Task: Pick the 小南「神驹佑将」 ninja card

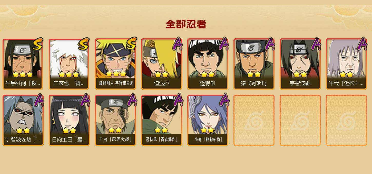Action: point(208,120)
